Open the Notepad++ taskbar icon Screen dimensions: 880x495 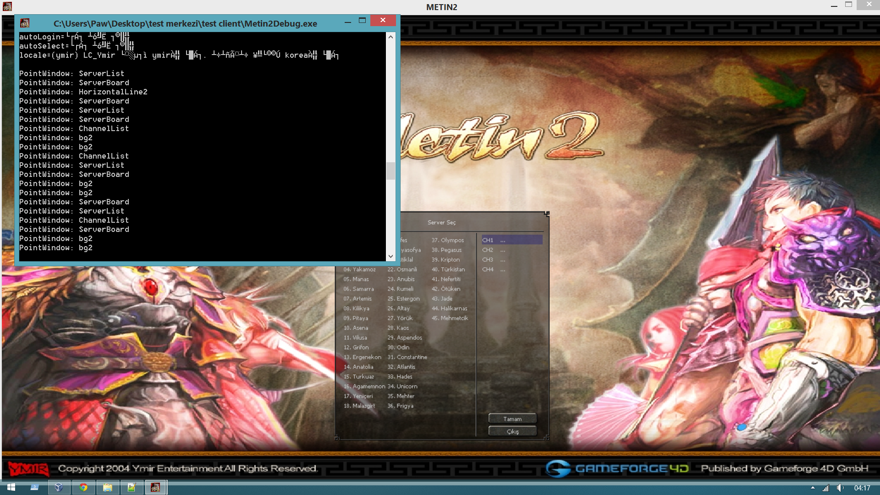(x=132, y=487)
